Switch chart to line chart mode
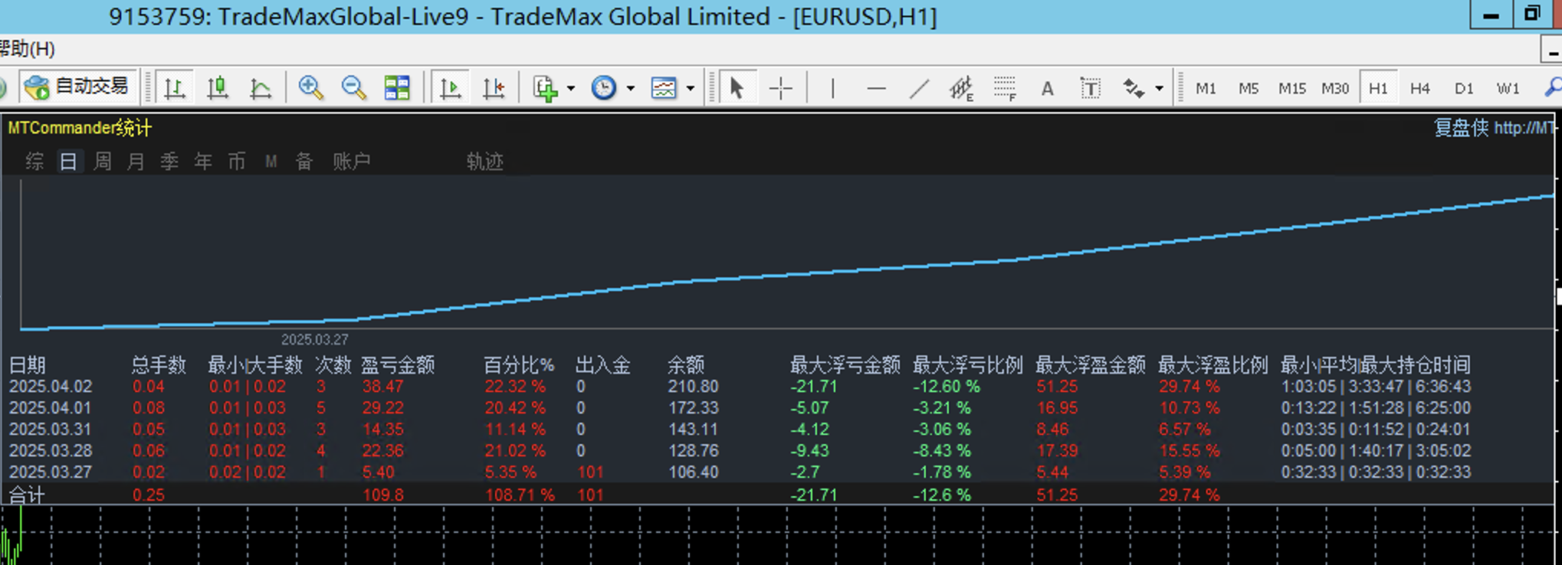 (261, 88)
